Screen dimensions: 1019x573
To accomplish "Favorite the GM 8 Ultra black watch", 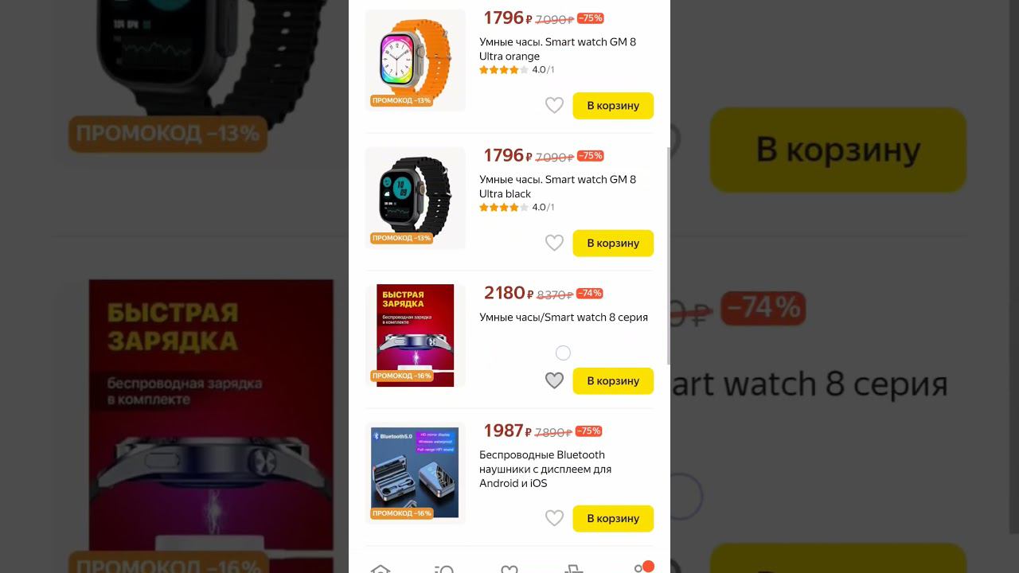I will click(x=554, y=243).
